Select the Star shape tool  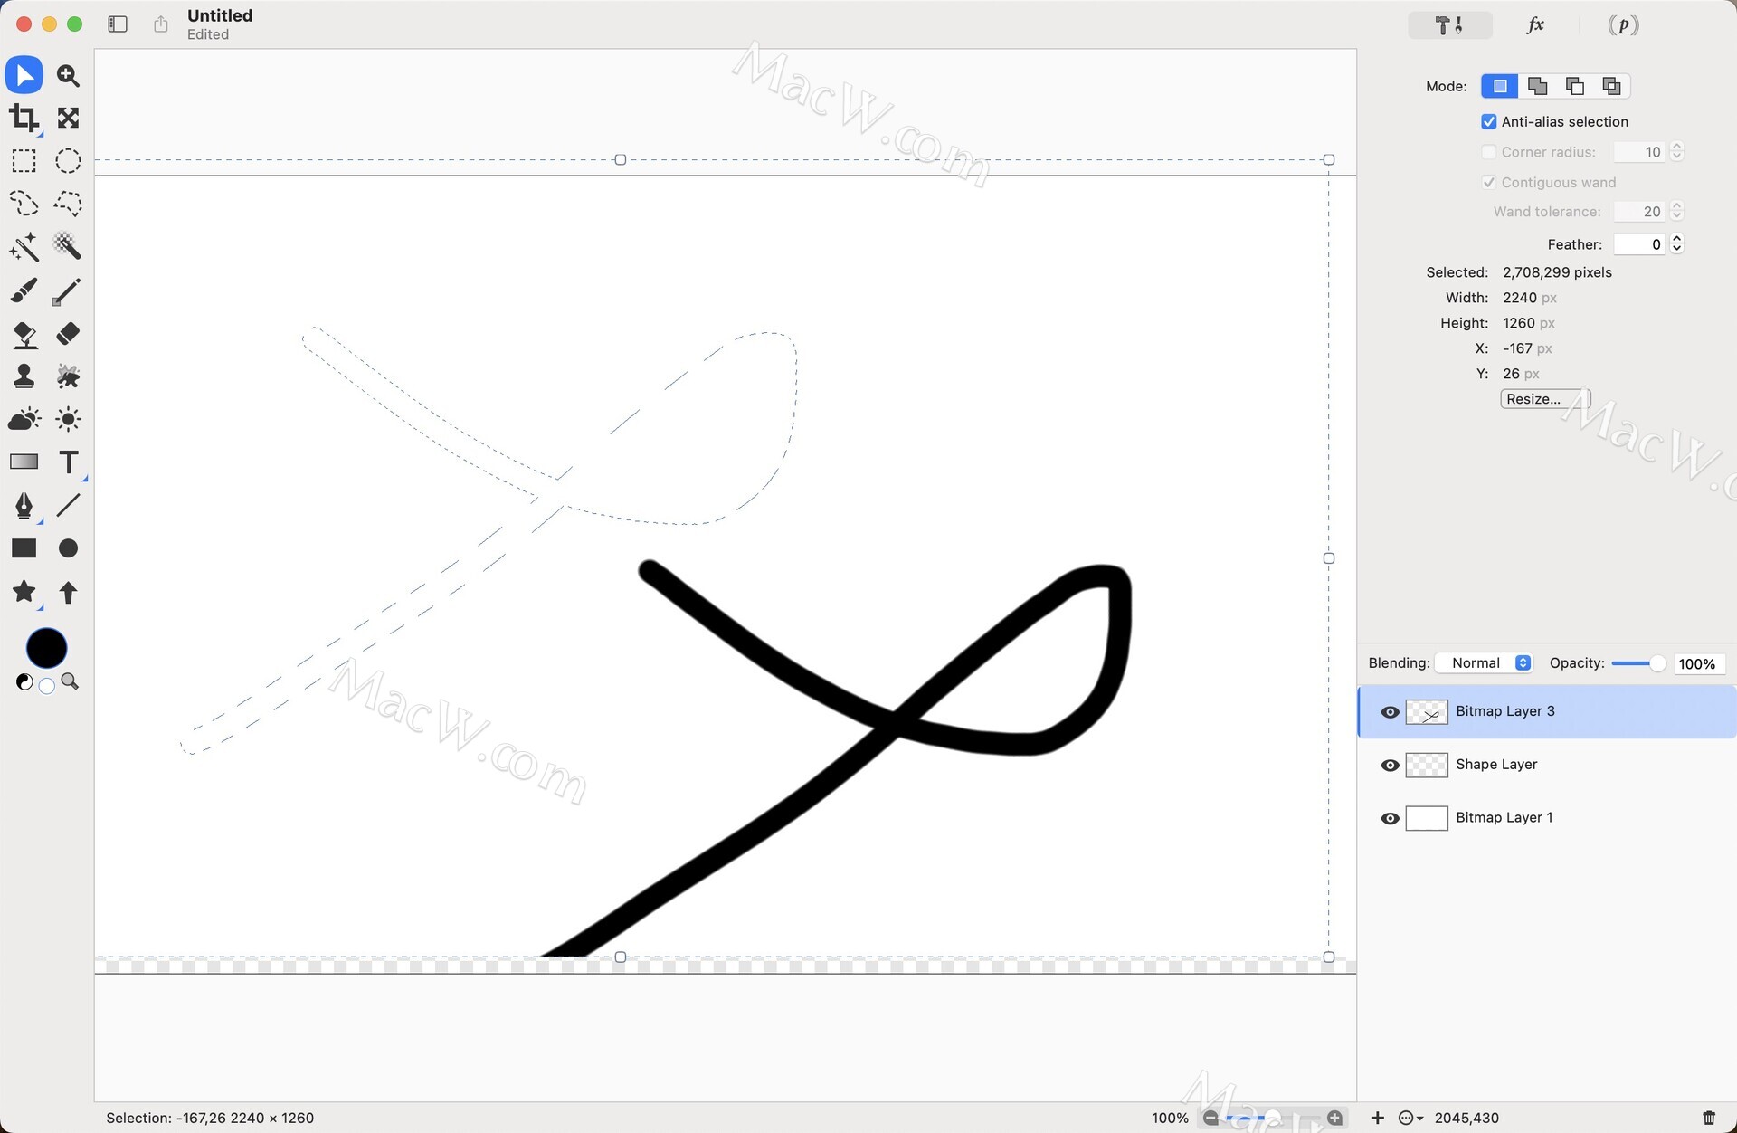pyautogui.click(x=24, y=592)
